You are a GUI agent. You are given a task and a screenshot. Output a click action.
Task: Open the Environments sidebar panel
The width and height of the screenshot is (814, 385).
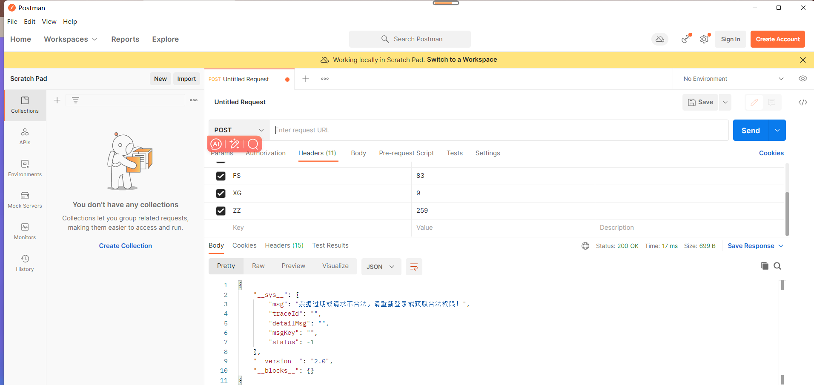(x=25, y=168)
